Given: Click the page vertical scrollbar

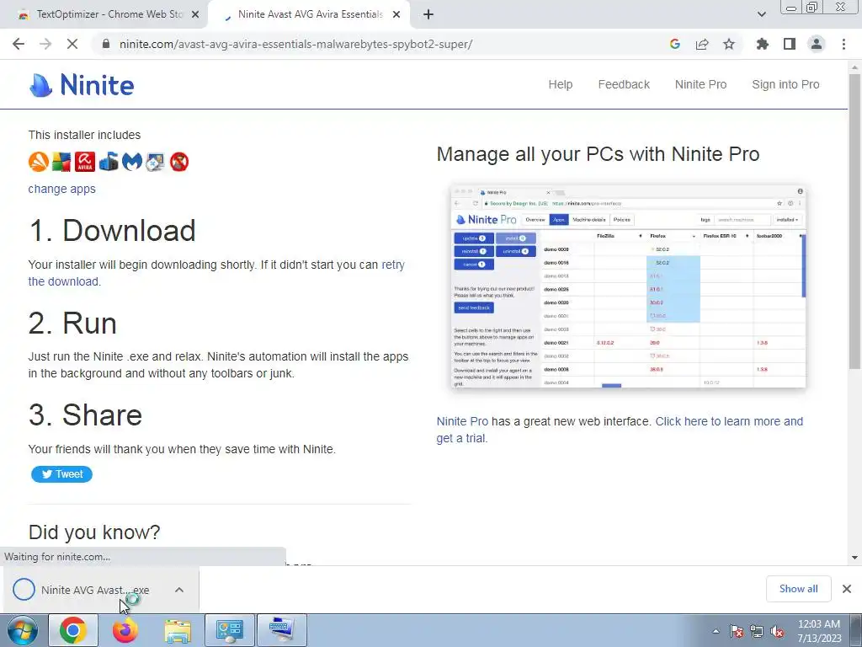Looking at the screenshot, I should click(x=854, y=220).
